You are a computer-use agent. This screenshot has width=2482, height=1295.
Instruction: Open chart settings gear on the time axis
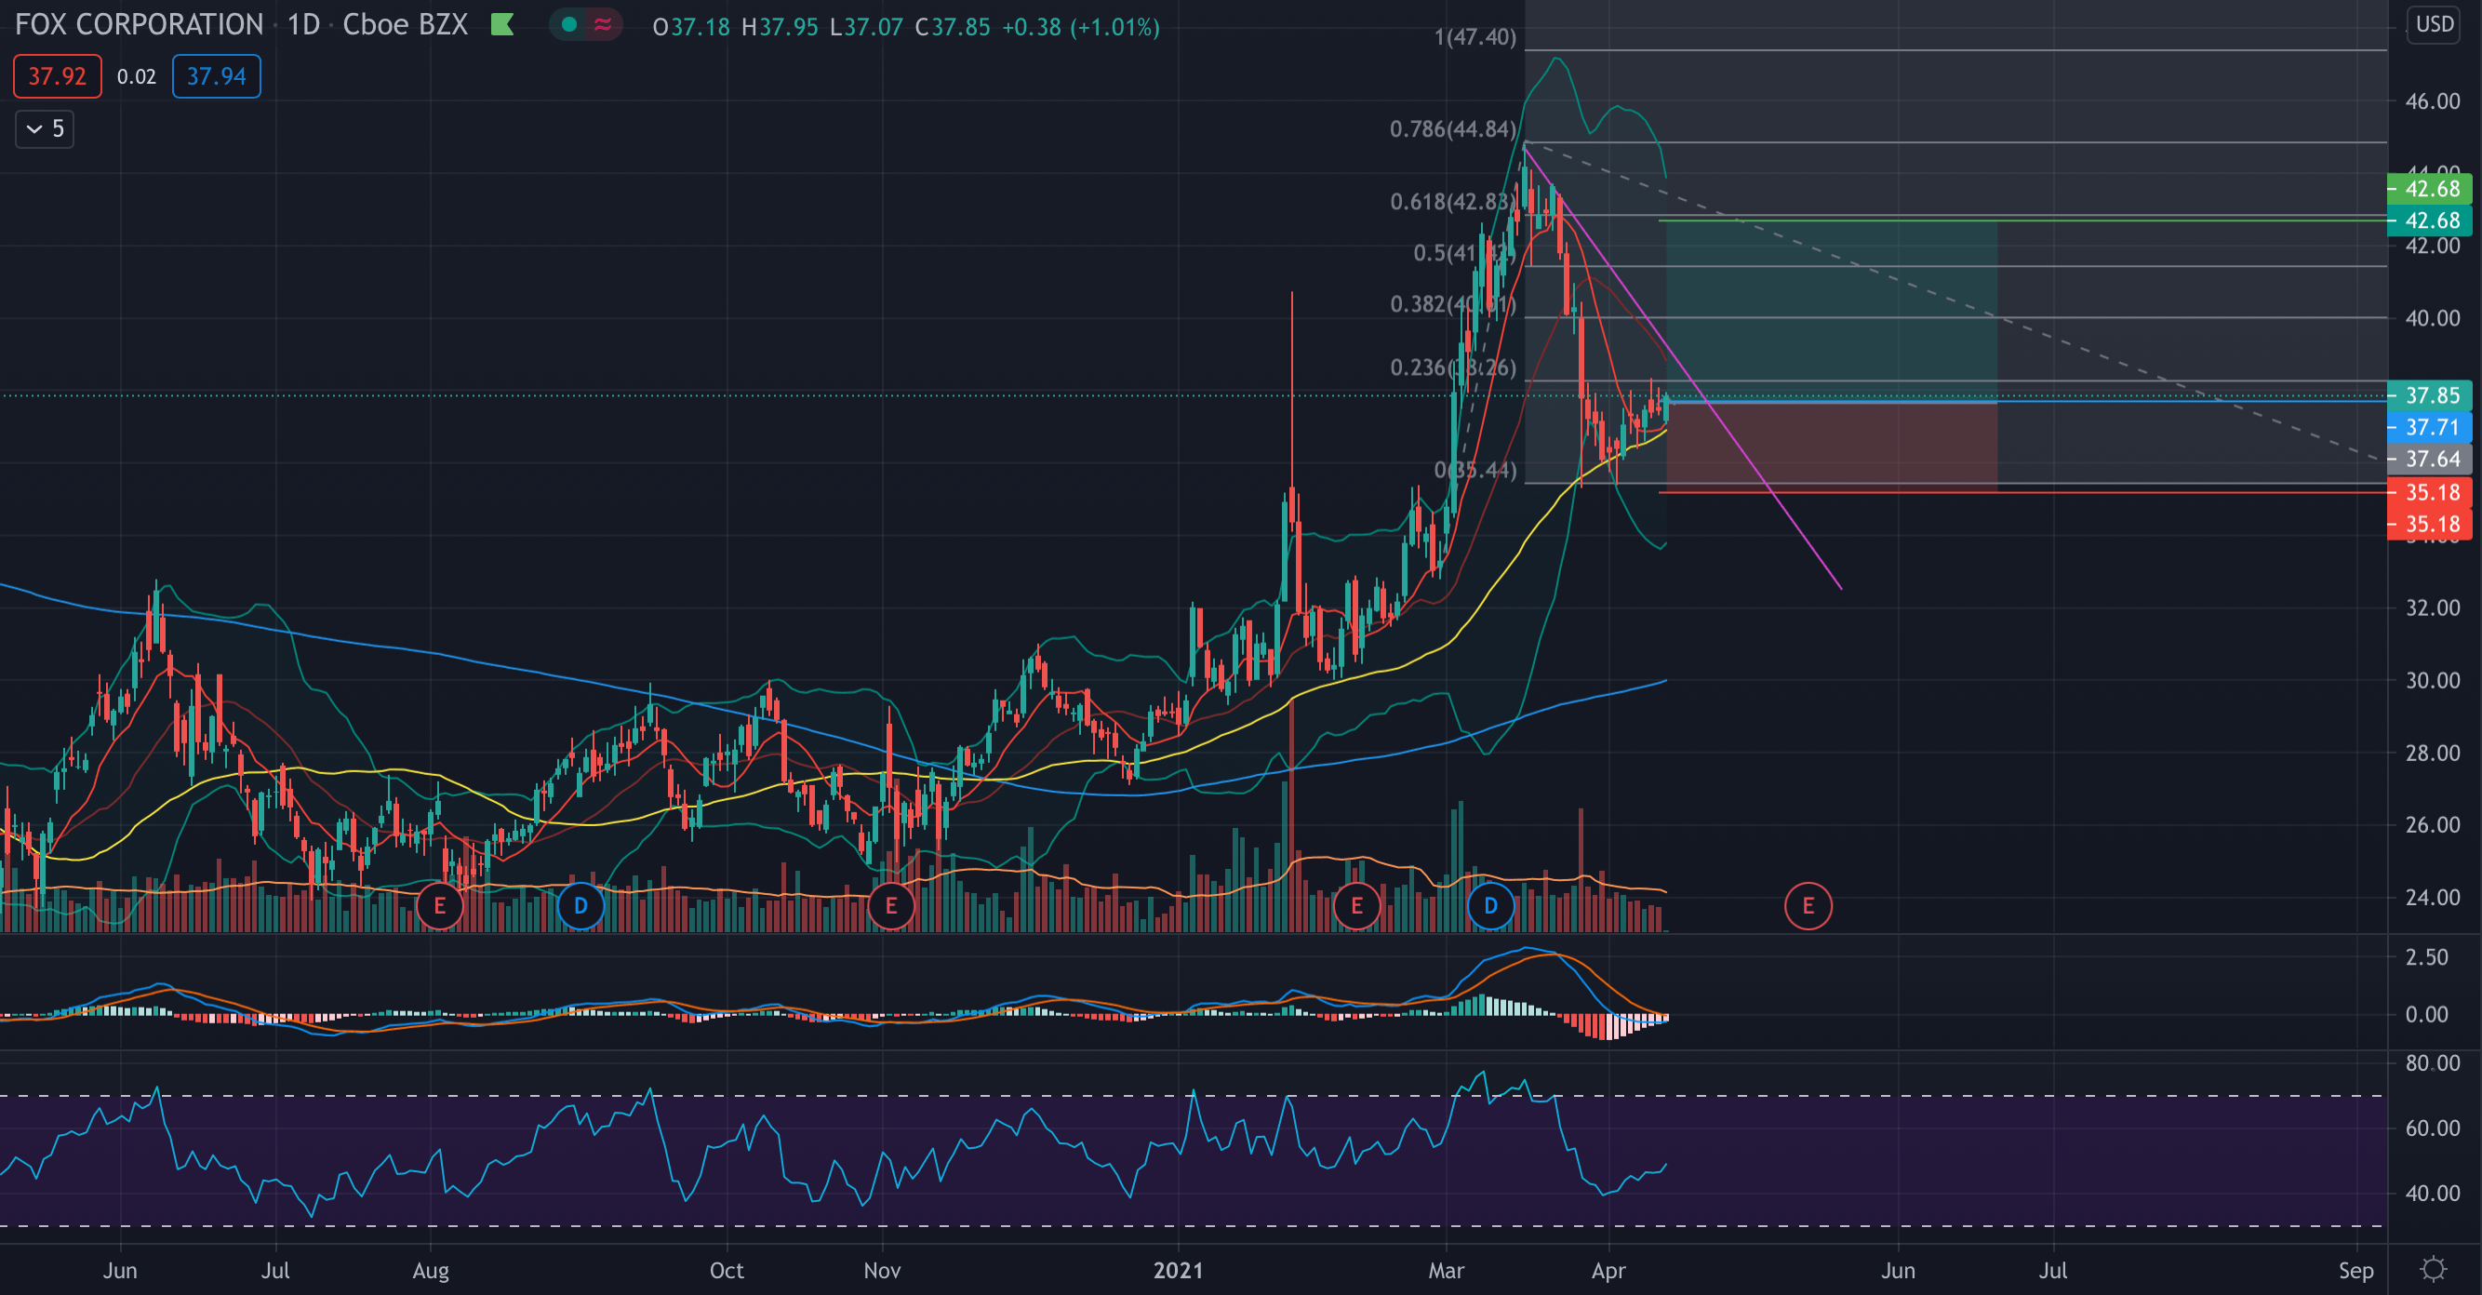(x=2434, y=1268)
